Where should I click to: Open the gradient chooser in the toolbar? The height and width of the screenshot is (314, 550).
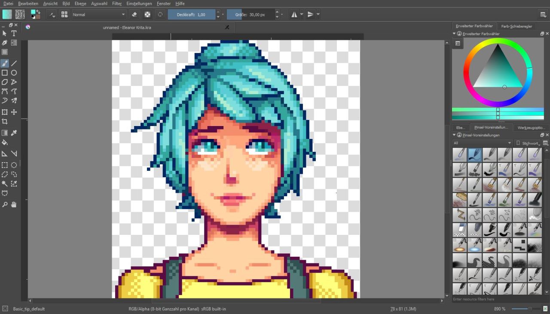click(x=7, y=14)
